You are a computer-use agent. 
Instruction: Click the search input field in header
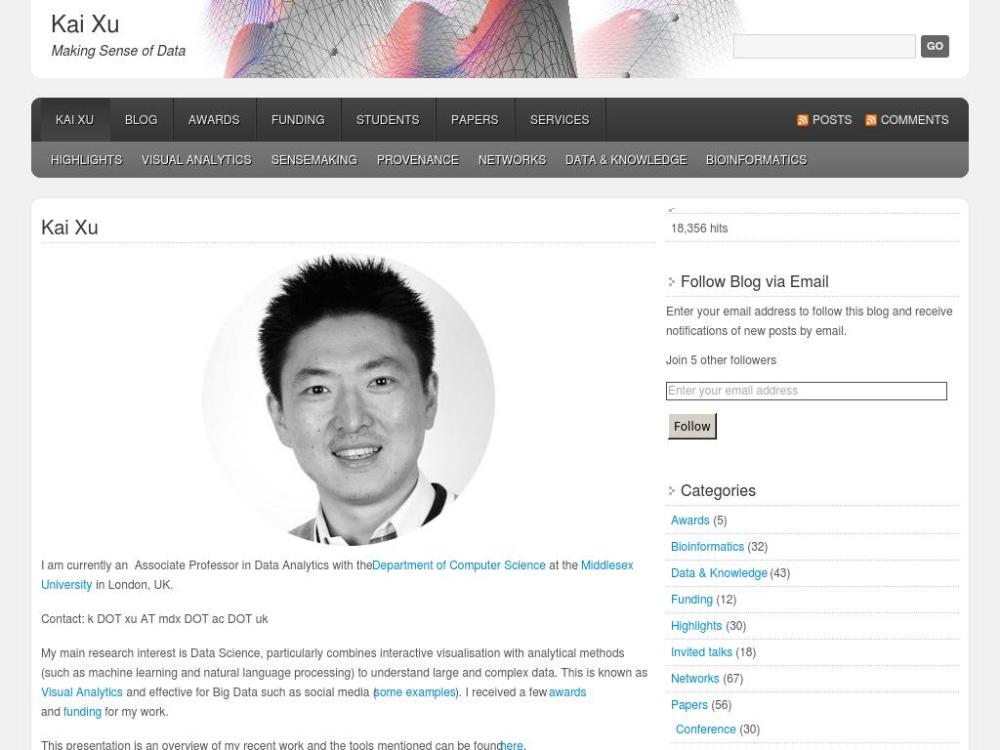(823, 46)
